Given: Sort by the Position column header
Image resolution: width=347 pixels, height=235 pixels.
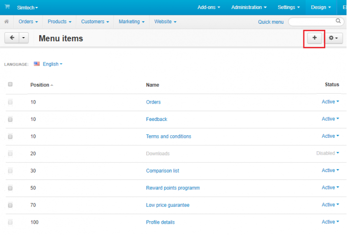Looking at the screenshot, I should 42,85.
